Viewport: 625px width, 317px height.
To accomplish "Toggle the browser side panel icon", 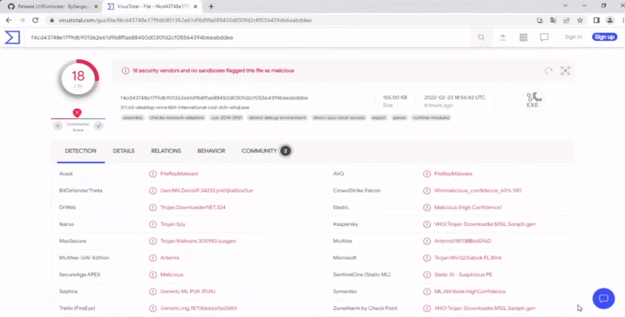I will (x=597, y=20).
